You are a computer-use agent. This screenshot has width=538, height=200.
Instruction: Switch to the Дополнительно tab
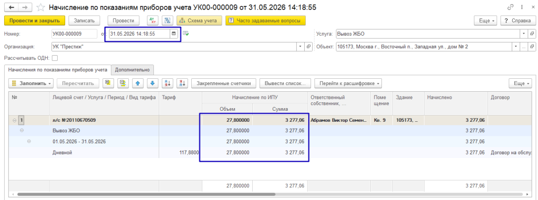(x=132, y=70)
